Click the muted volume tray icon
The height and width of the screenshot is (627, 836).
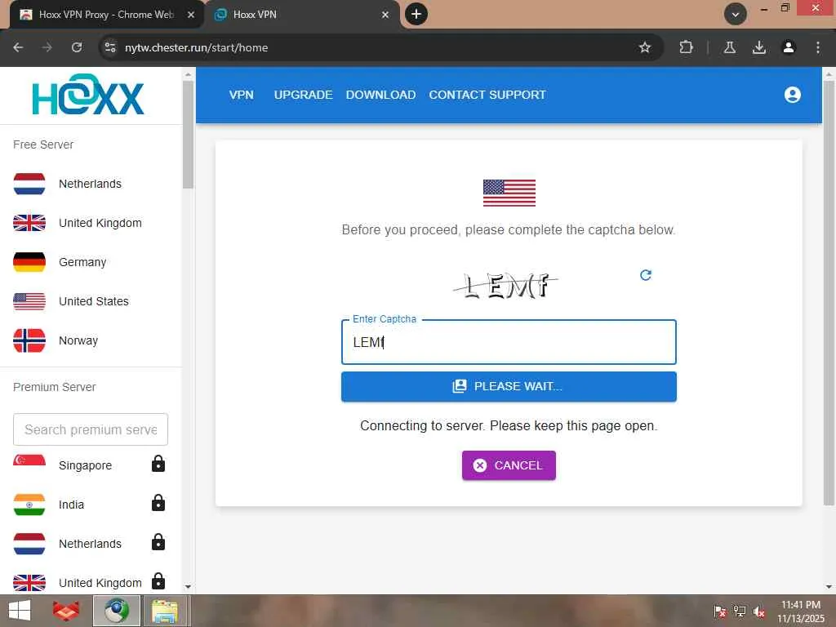[x=759, y=611]
